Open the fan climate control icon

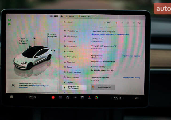tap(68, 98)
